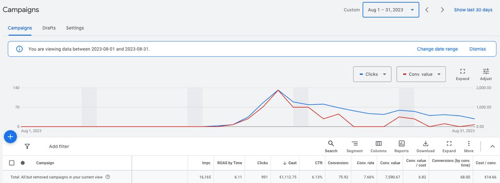
Task: Click the Show last 30 days link
Action: point(473,10)
